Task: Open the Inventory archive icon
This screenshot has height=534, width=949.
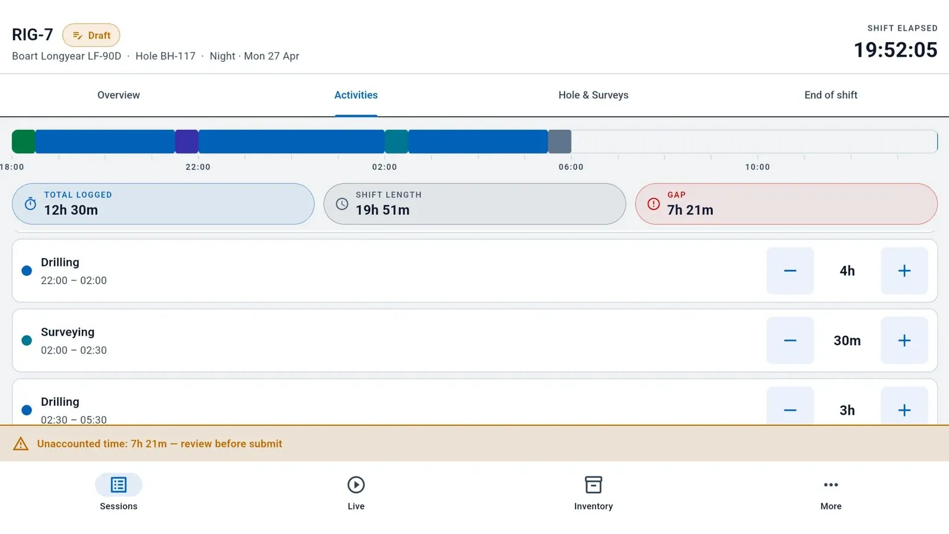Action: pyautogui.click(x=593, y=485)
